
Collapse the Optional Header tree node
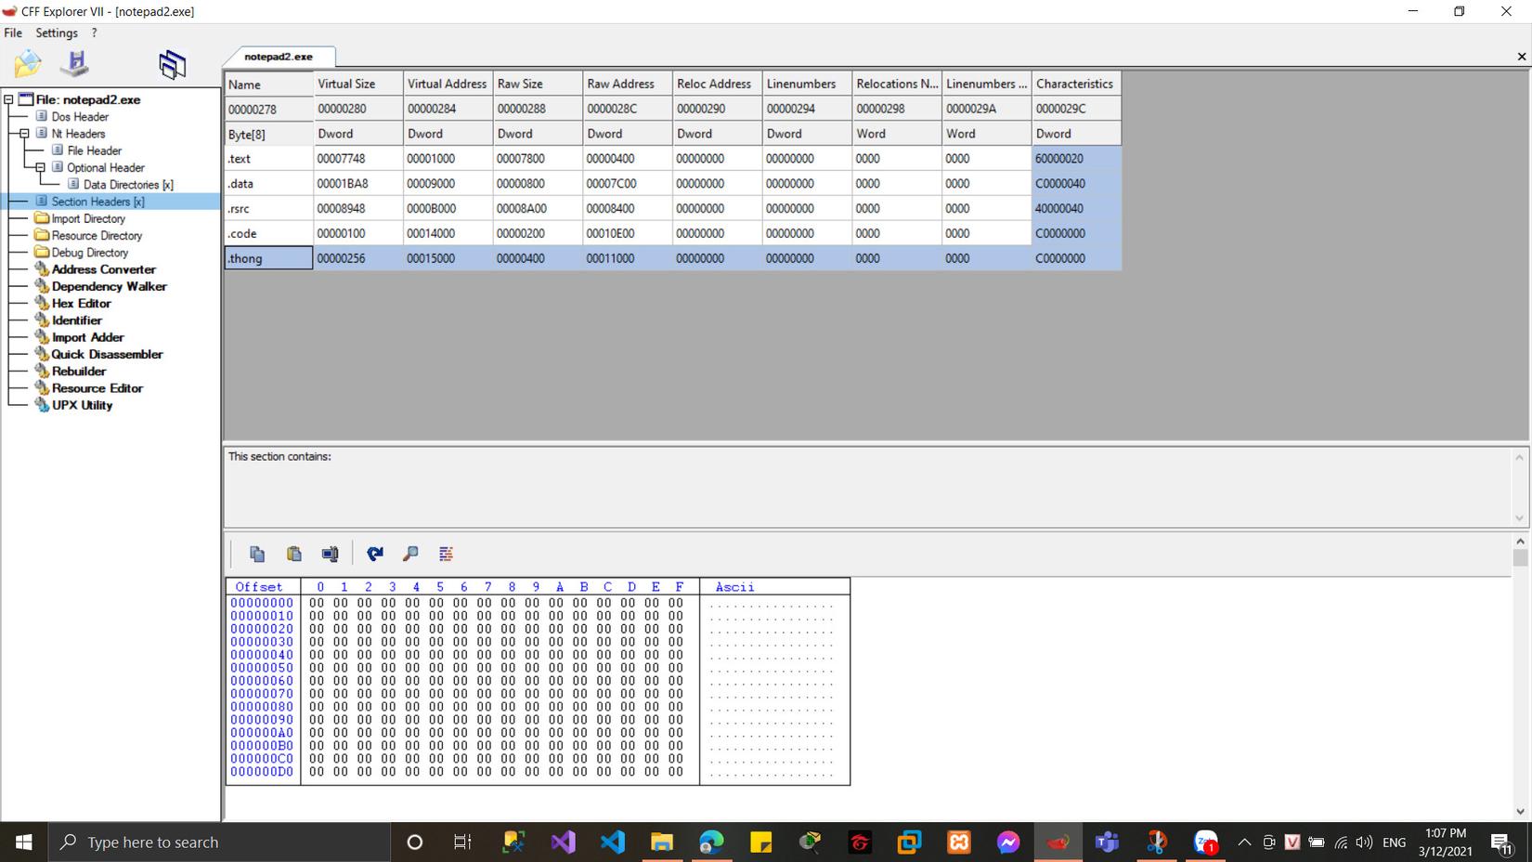click(40, 168)
